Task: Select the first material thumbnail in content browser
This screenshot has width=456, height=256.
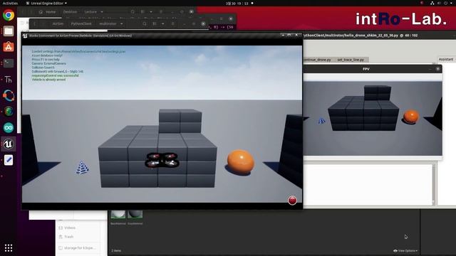Action: point(118,214)
